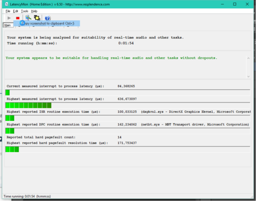Close the LatencyMon window

247,4
